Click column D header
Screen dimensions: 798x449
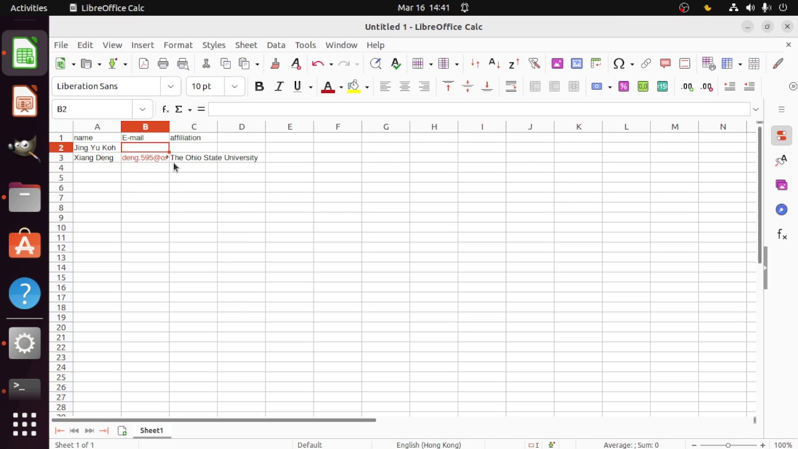tap(241, 127)
